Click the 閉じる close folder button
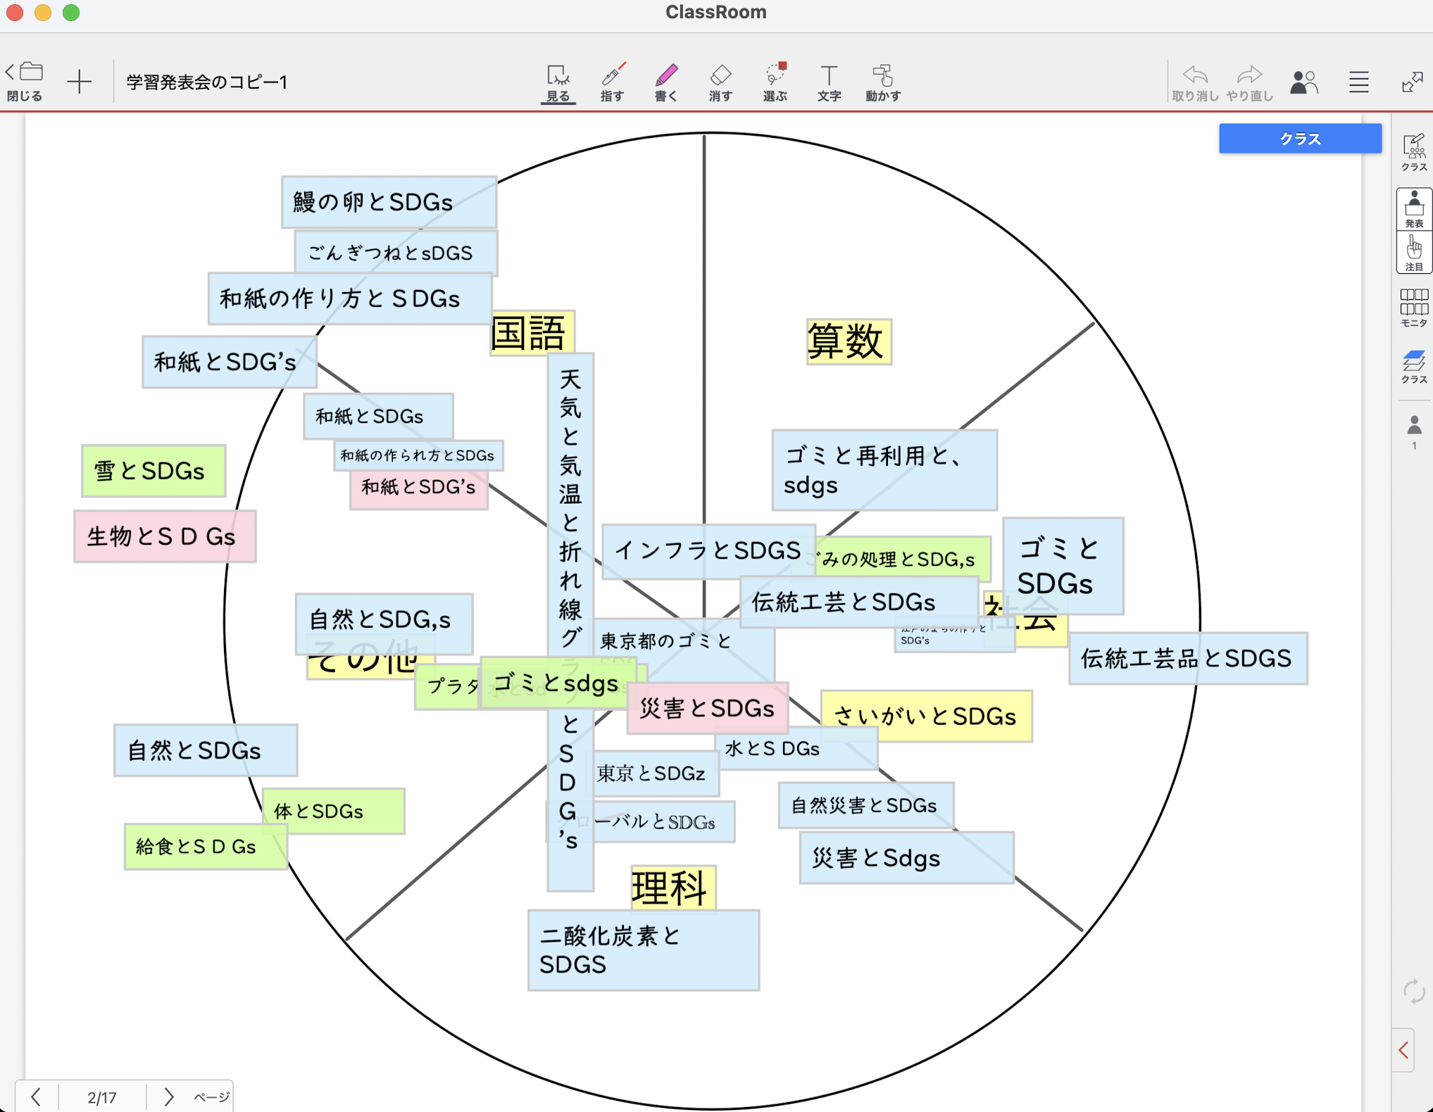Image resolution: width=1433 pixels, height=1112 pixels. tap(25, 82)
